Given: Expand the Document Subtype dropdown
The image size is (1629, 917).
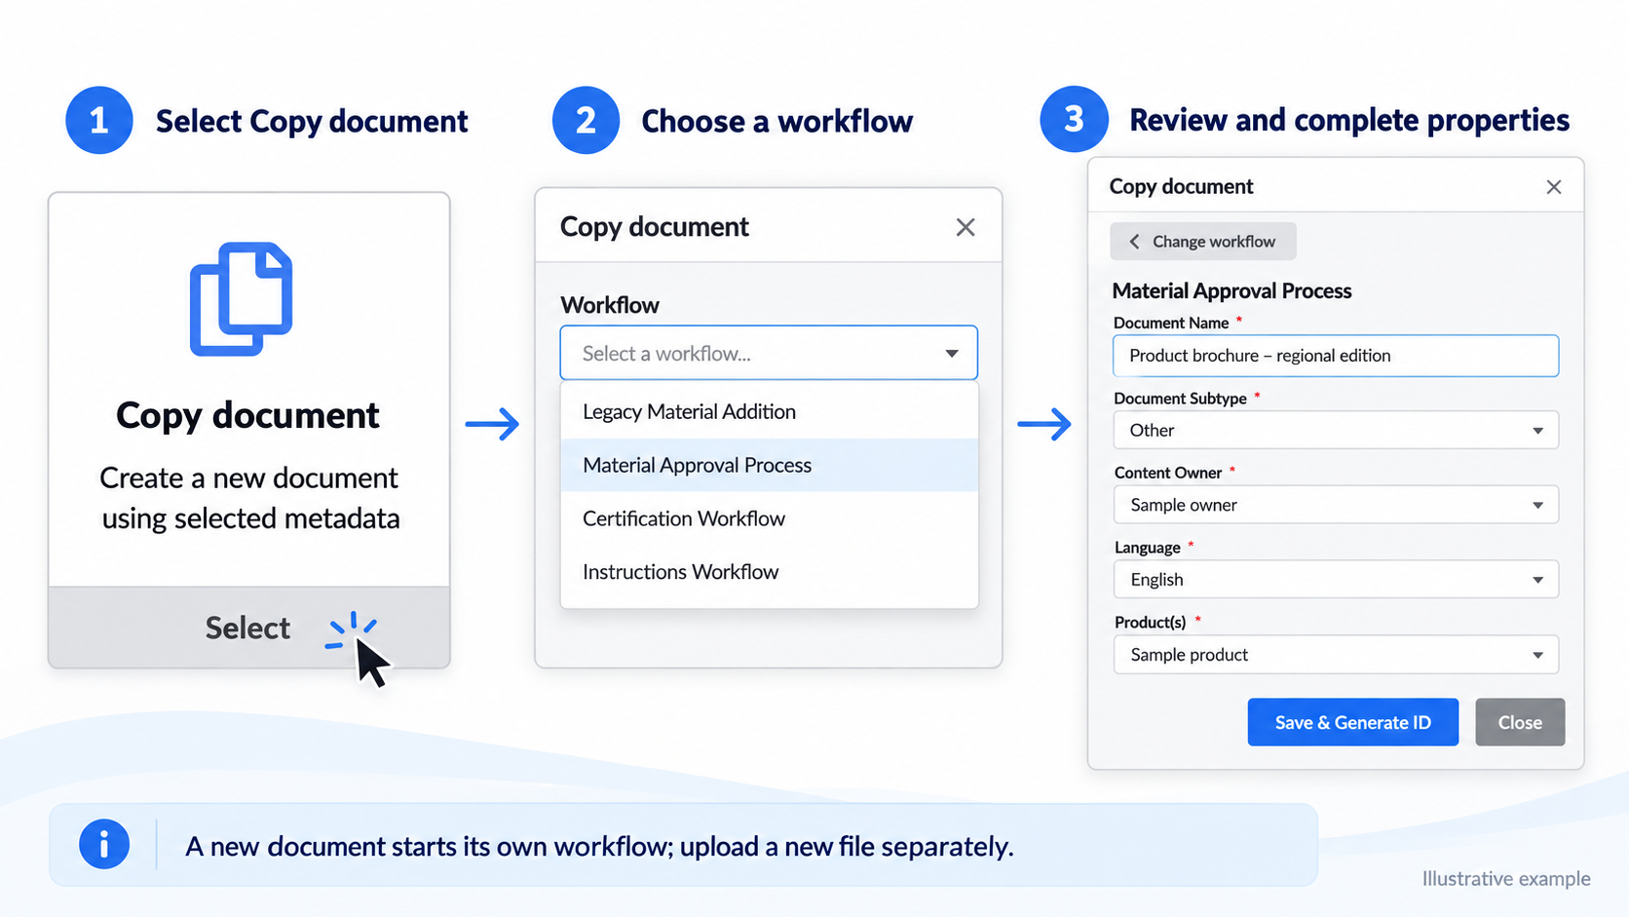Looking at the screenshot, I should coord(1335,430).
